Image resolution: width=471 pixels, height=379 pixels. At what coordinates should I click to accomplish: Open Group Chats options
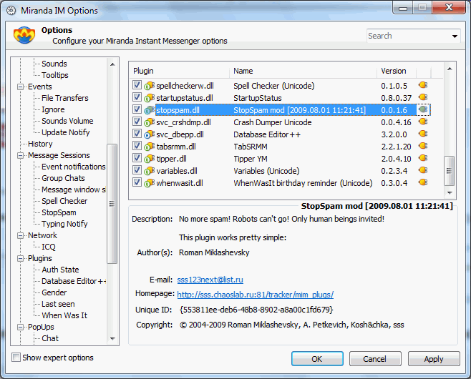pos(63,178)
